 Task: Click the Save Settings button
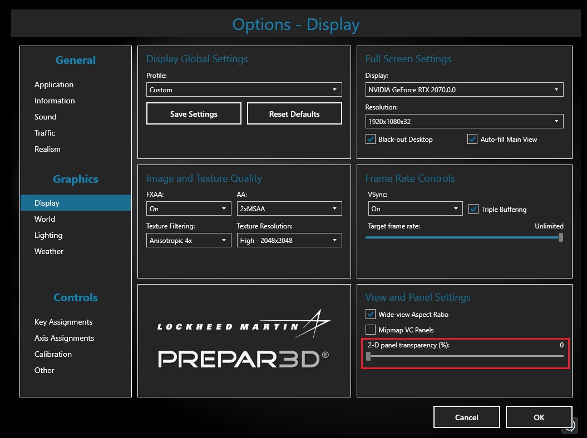(x=194, y=114)
